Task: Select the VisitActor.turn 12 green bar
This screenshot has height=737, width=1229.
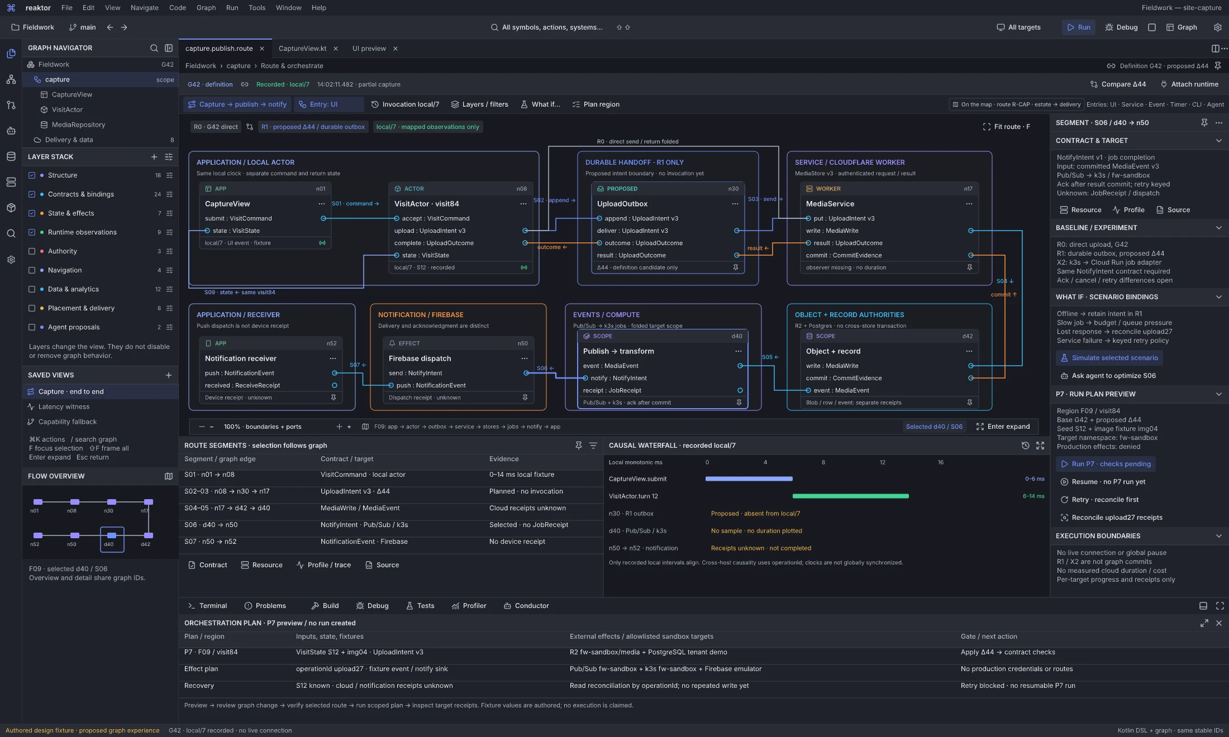Action: (851, 496)
